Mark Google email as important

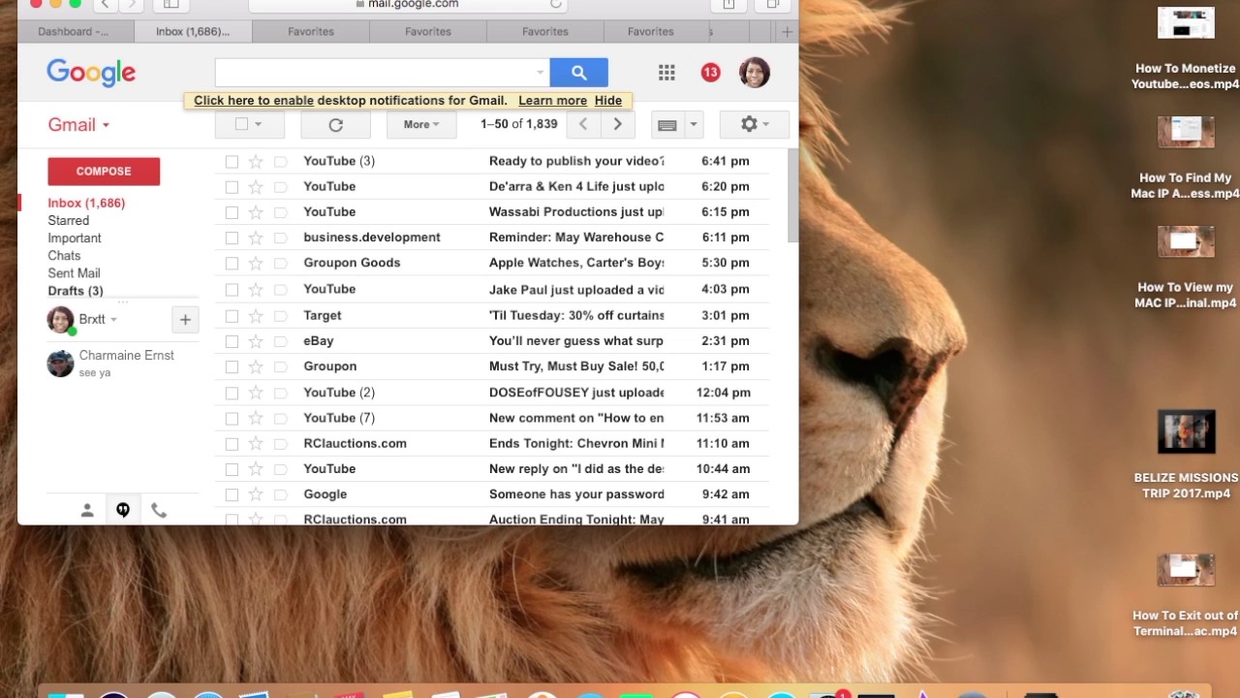point(280,494)
